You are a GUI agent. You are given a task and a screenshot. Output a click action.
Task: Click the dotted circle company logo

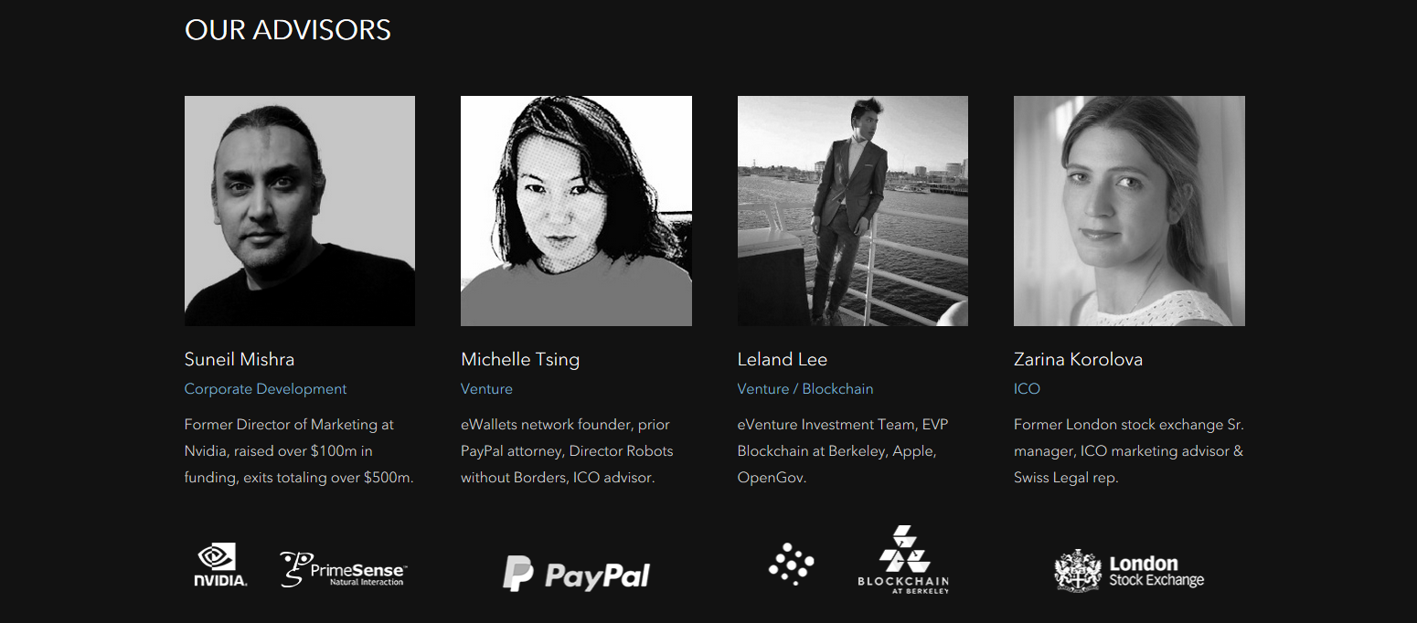[x=792, y=564]
